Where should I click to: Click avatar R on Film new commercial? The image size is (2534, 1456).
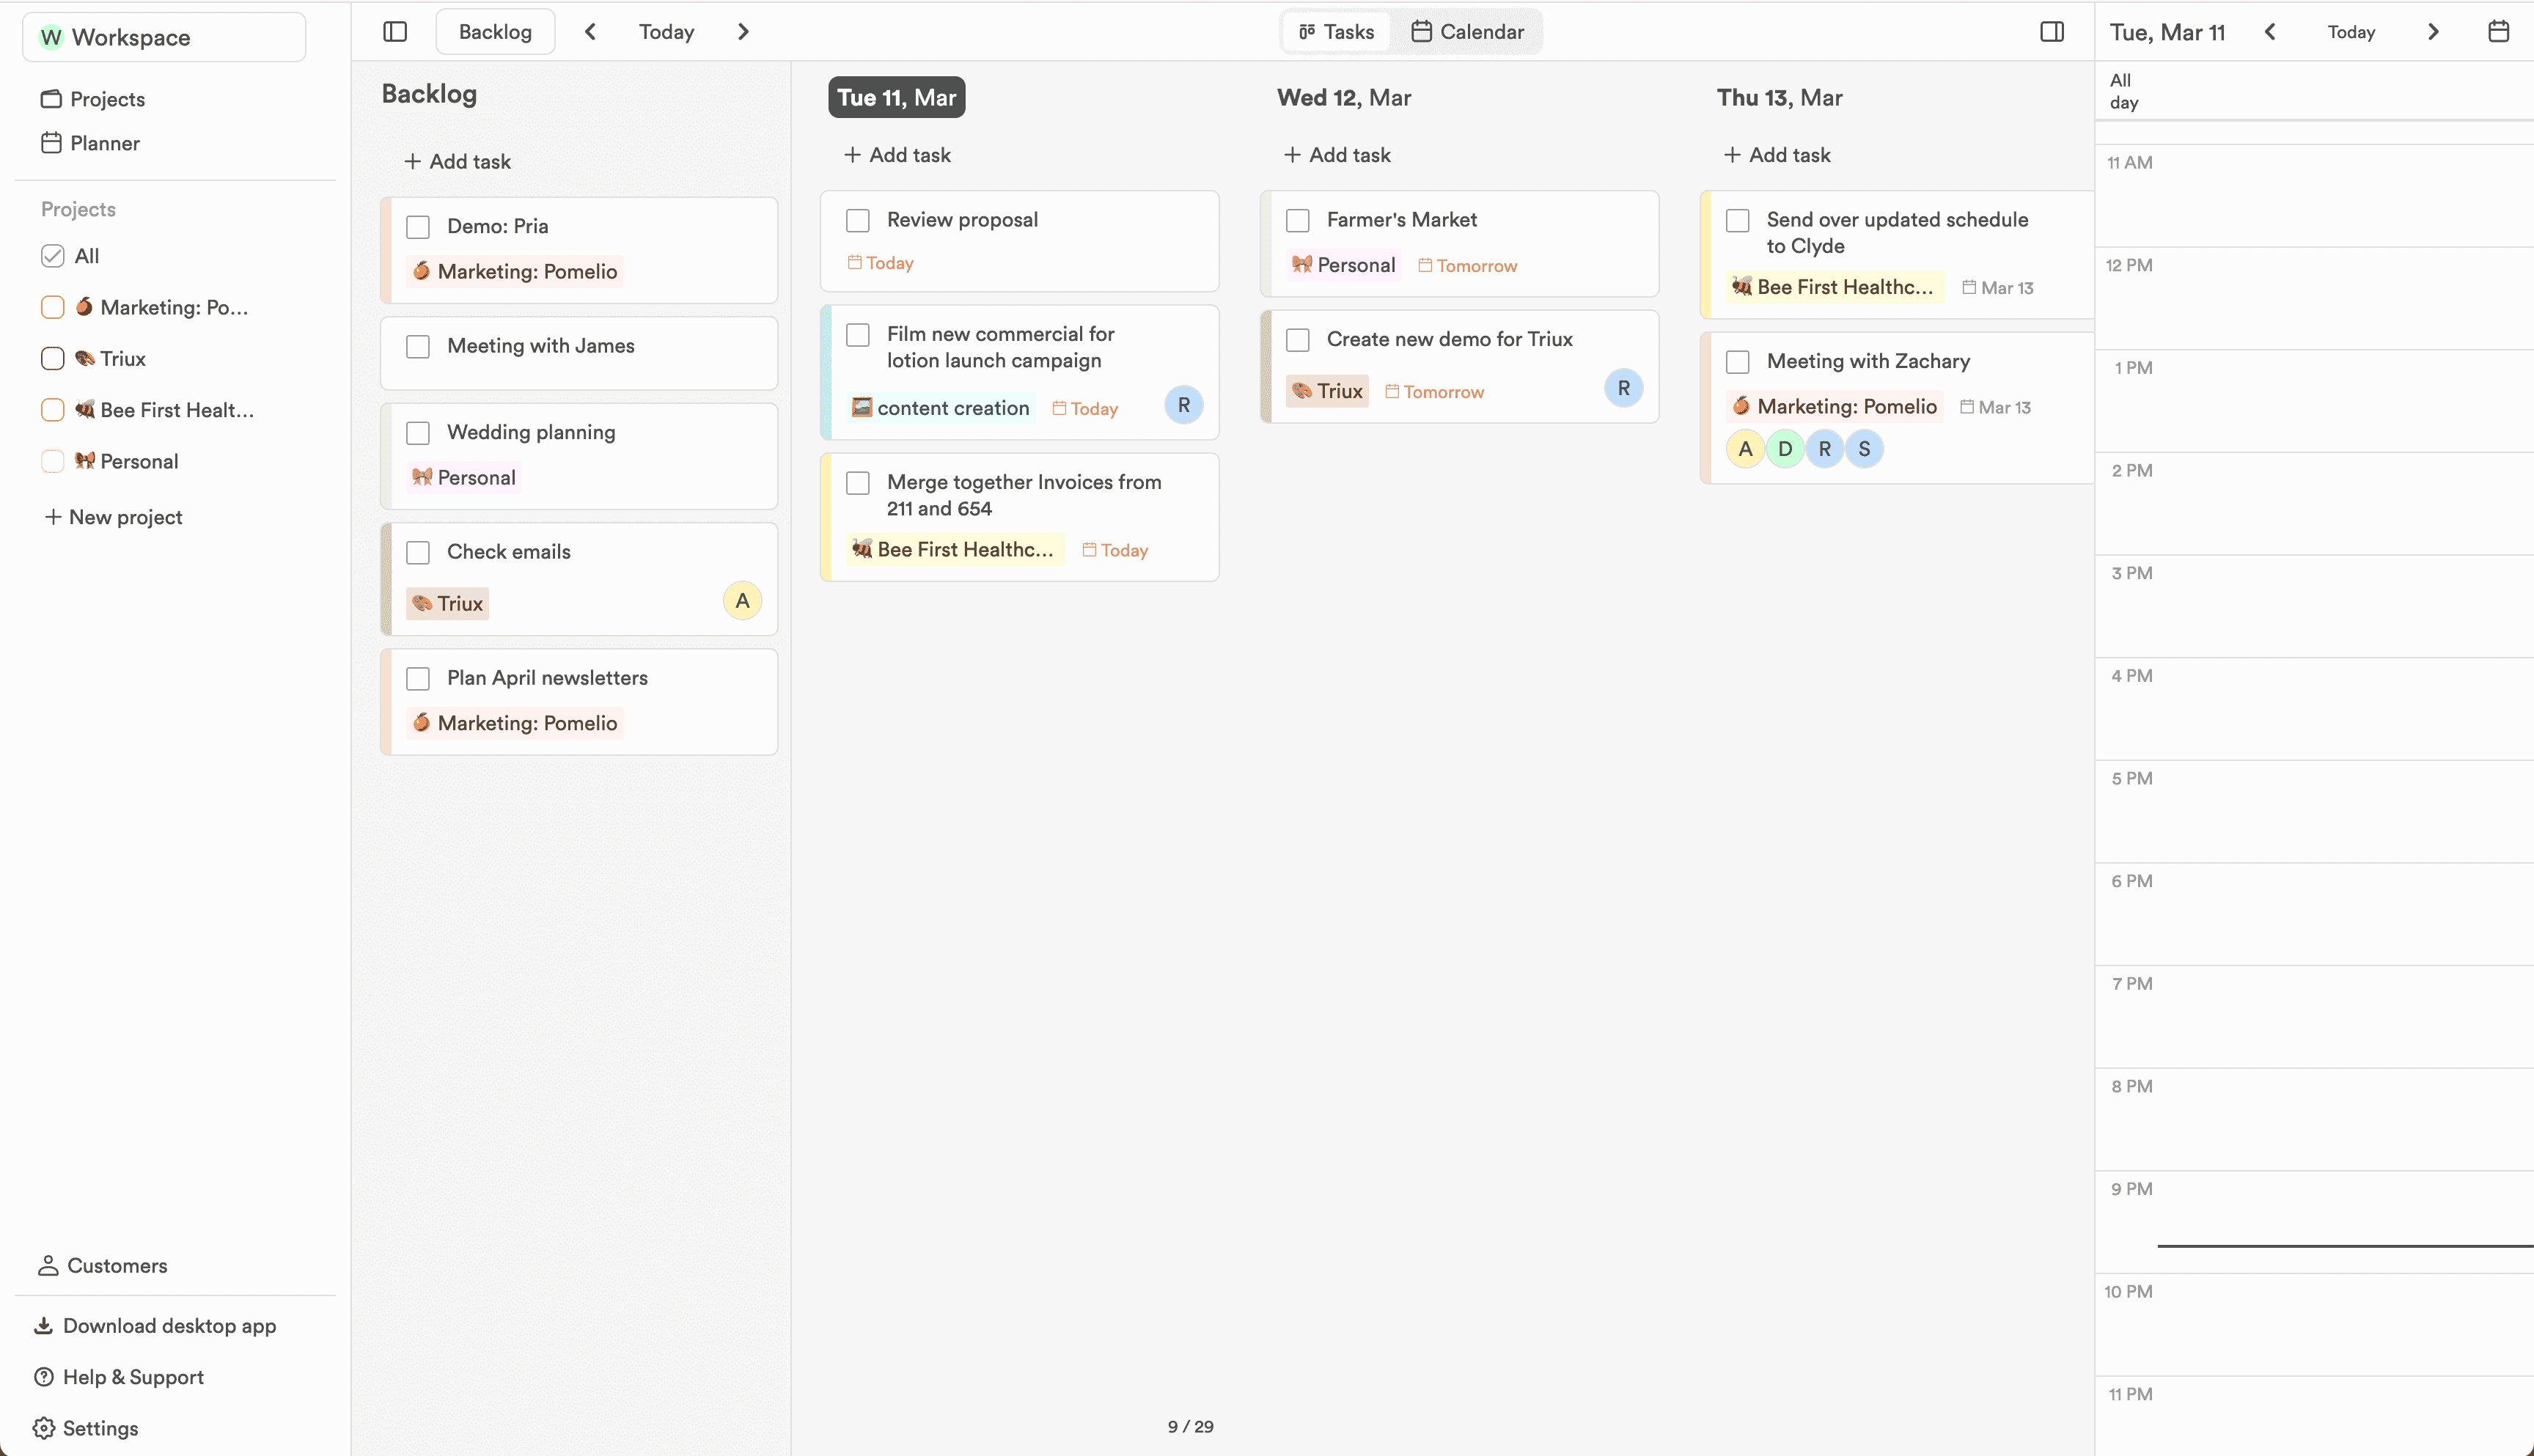tap(1184, 405)
